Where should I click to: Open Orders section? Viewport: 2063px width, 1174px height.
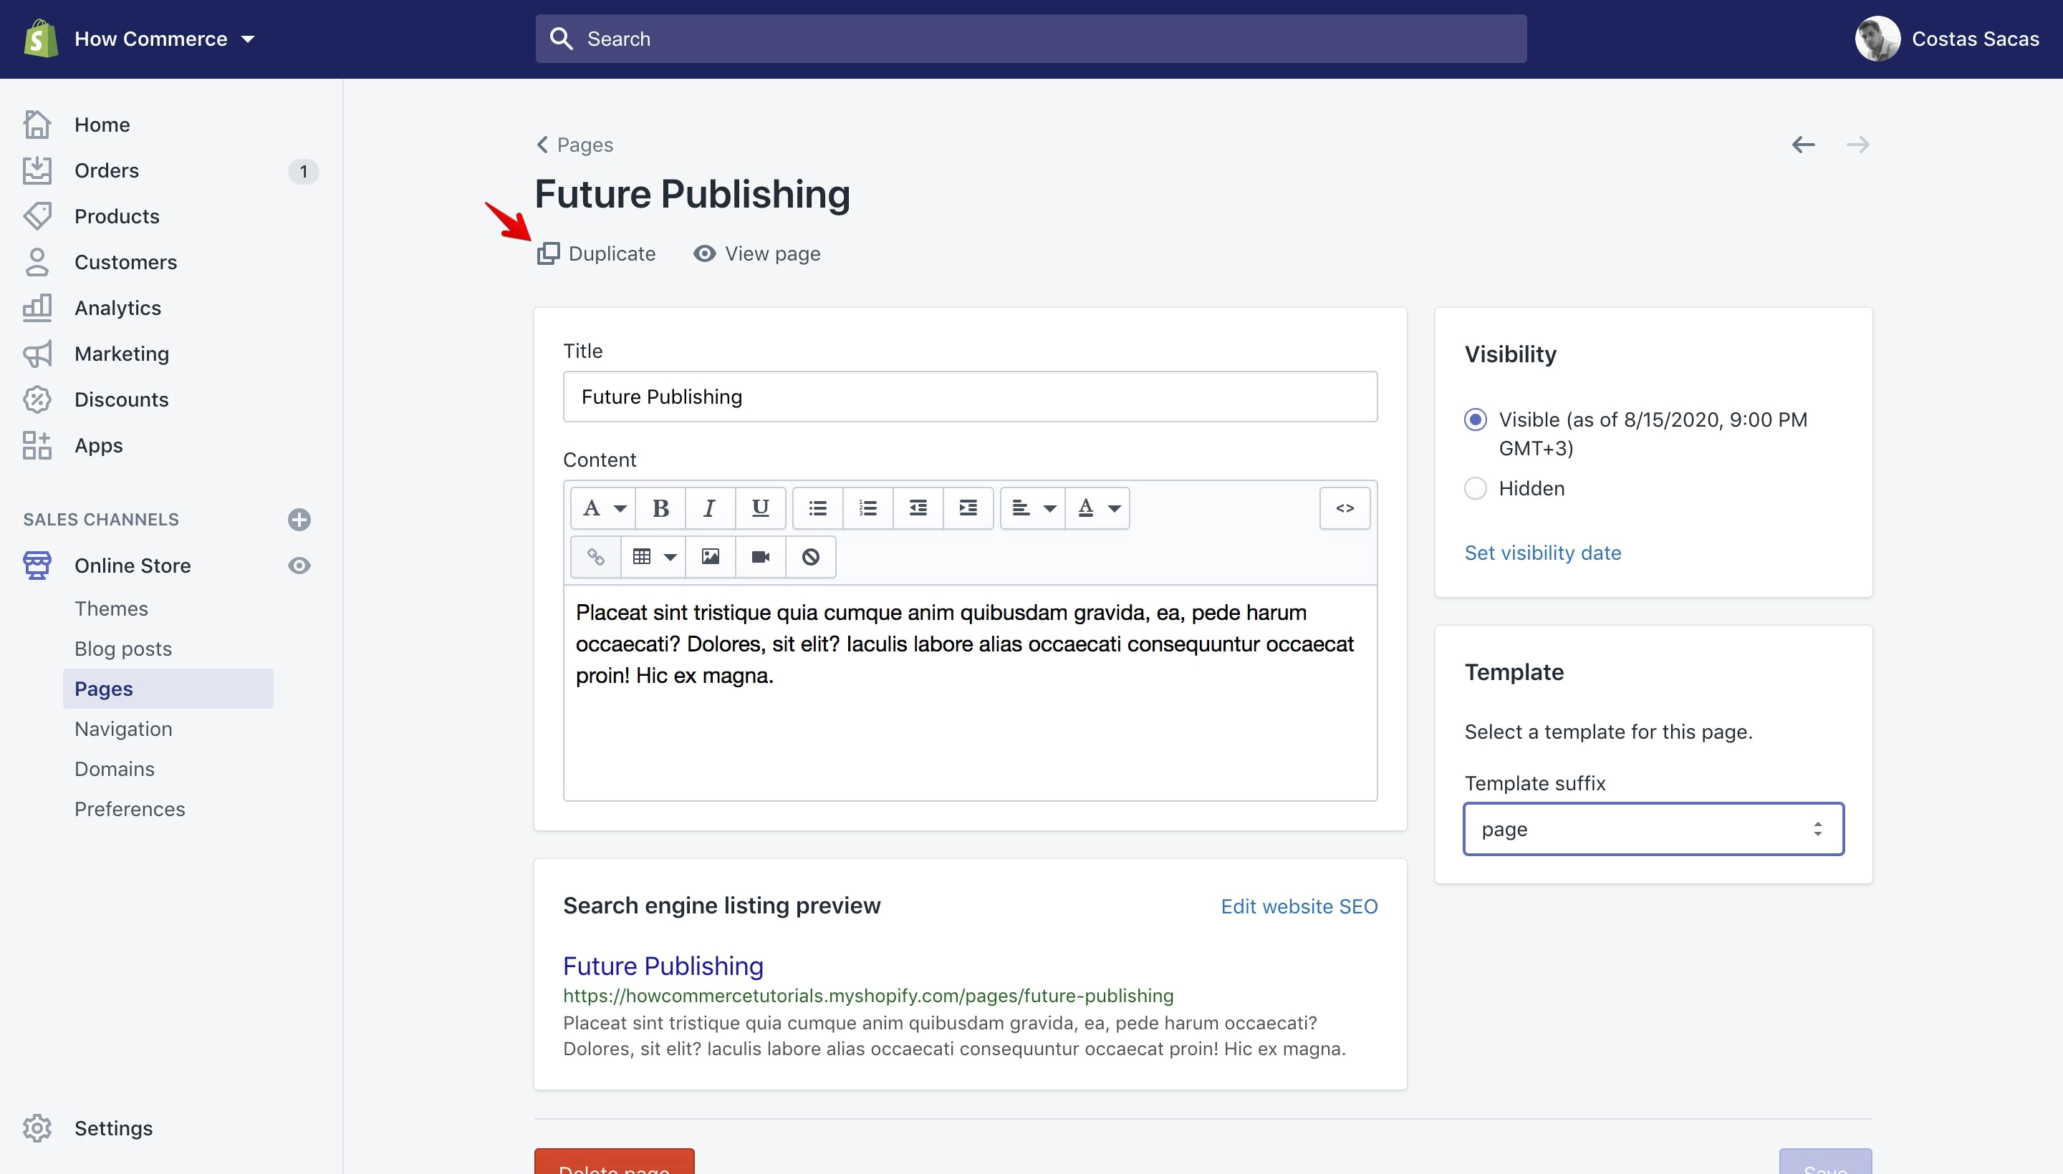click(x=107, y=170)
